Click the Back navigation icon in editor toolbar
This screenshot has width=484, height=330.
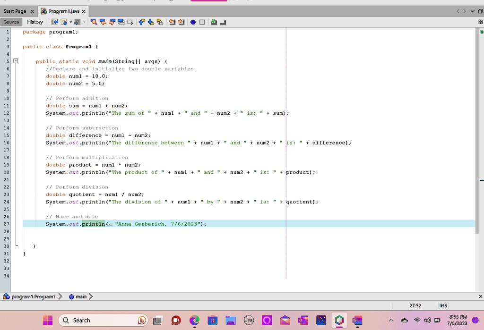click(64, 22)
